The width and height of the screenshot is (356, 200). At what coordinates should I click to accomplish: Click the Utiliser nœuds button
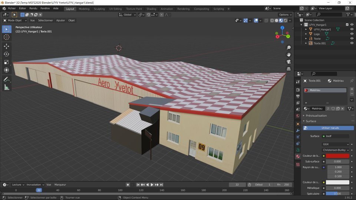coord(328,128)
